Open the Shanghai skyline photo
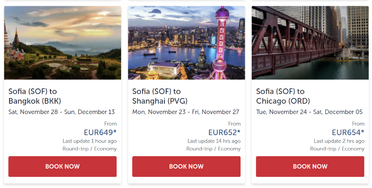The height and width of the screenshot is (188, 372). pyautogui.click(x=186, y=43)
